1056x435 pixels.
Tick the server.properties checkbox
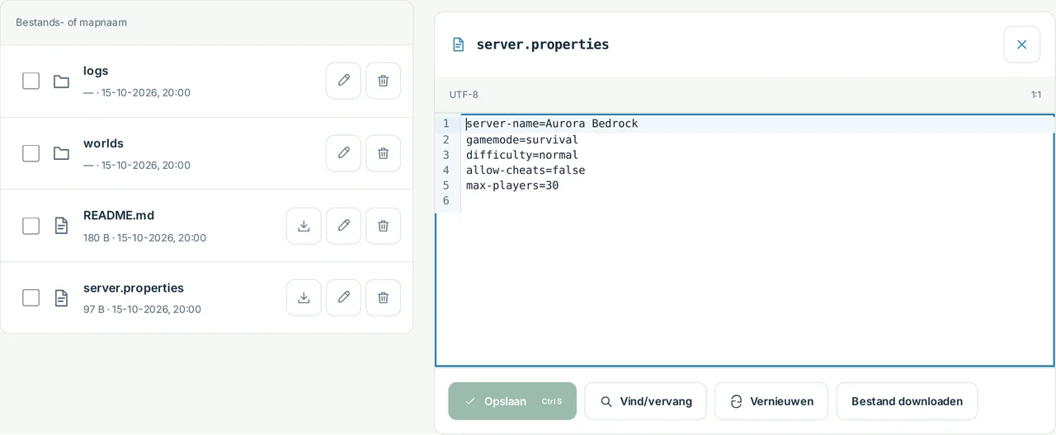tap(31, 297)
